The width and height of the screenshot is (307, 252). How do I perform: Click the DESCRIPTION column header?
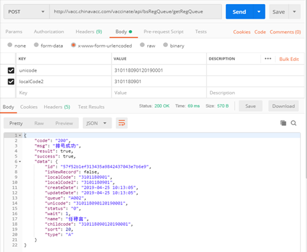pos(222,59)
